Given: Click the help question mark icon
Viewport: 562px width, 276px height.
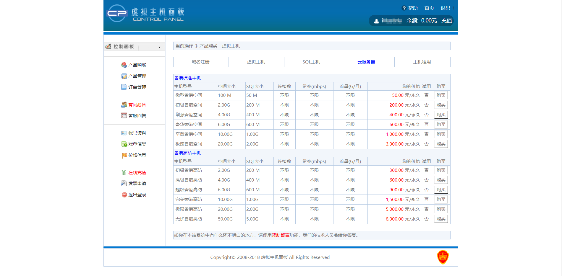Looking at the screenshot, I should [x=404, y=8].
